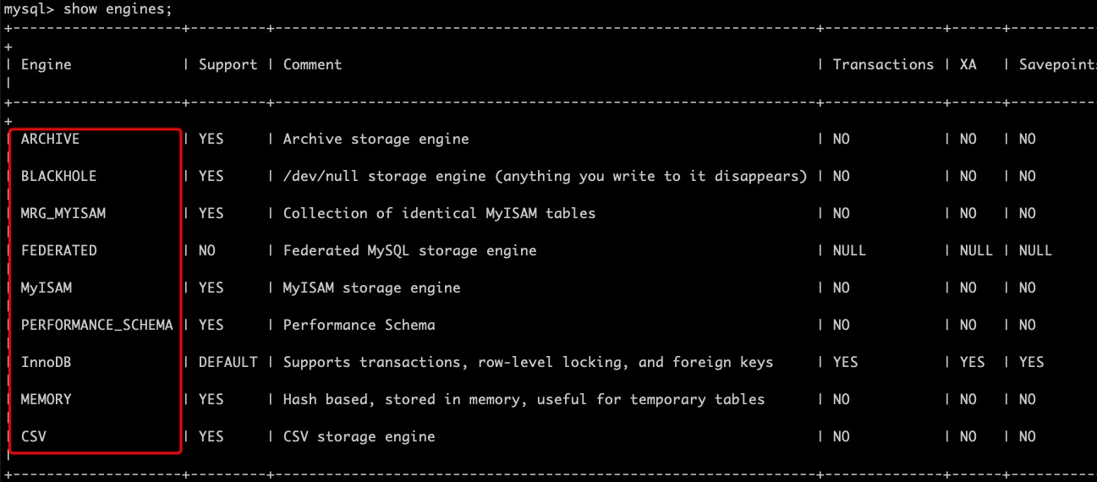Select PERFORMANCE_SCHEMA in the Engine column

click(97, 325)
